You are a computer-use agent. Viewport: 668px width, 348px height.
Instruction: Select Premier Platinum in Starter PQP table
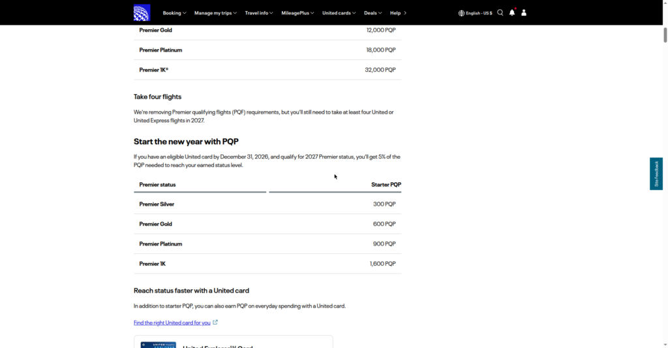tap(160, 244)
